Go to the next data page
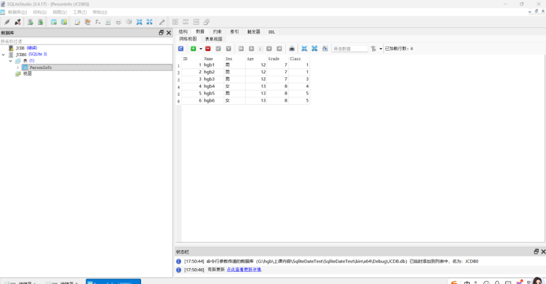 269,48
